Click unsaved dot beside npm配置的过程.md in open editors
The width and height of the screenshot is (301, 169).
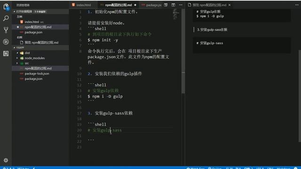pos(18,27)
